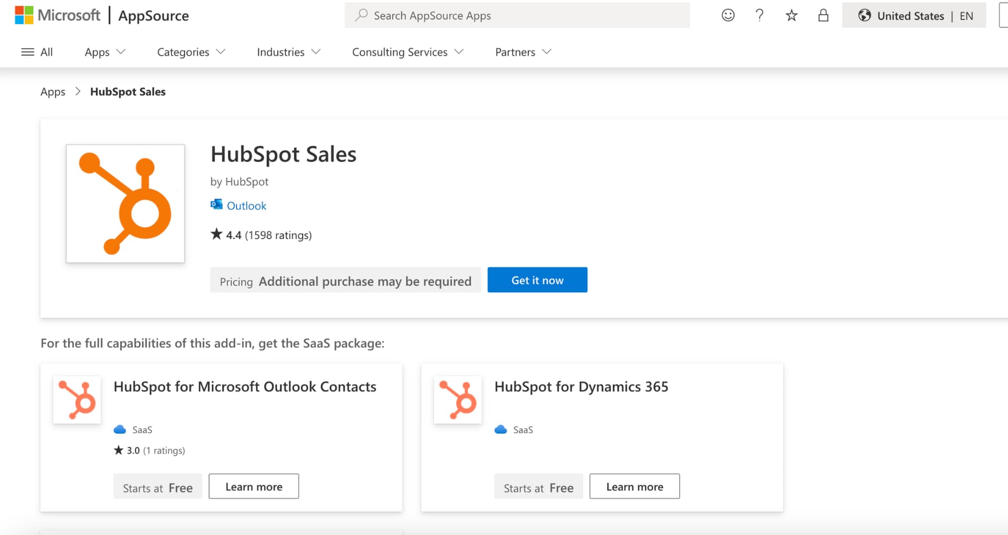Click the private plans lock icon
Viewport: 1008px width, 535px height.
(823, 15)
